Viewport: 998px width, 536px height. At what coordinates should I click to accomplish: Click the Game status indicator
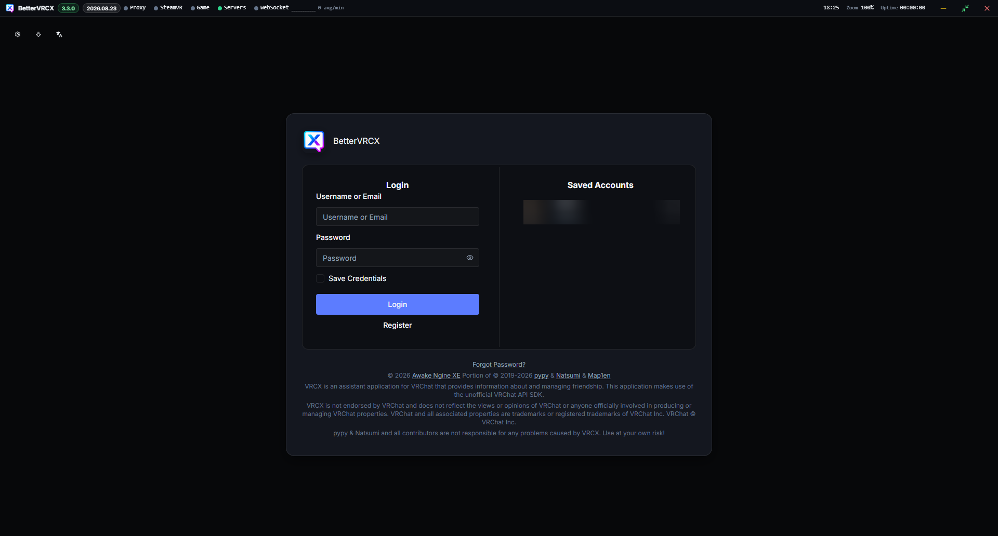[200, 8]
